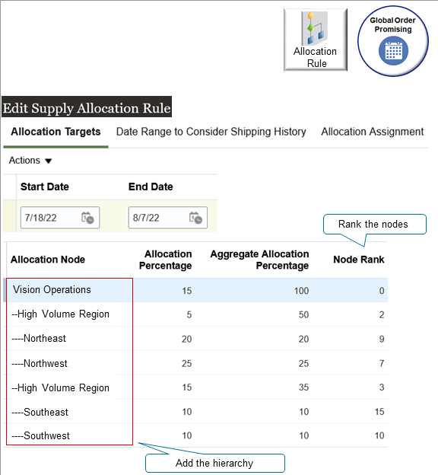Click the End Date column header
Screen dimensions: 438x475
tap(151, 186)
